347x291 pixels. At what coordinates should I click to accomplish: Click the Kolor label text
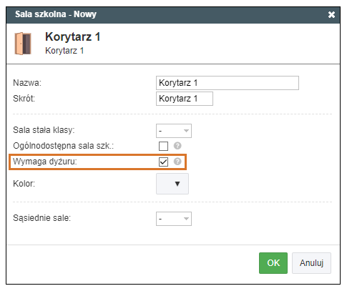coord(24,184)
